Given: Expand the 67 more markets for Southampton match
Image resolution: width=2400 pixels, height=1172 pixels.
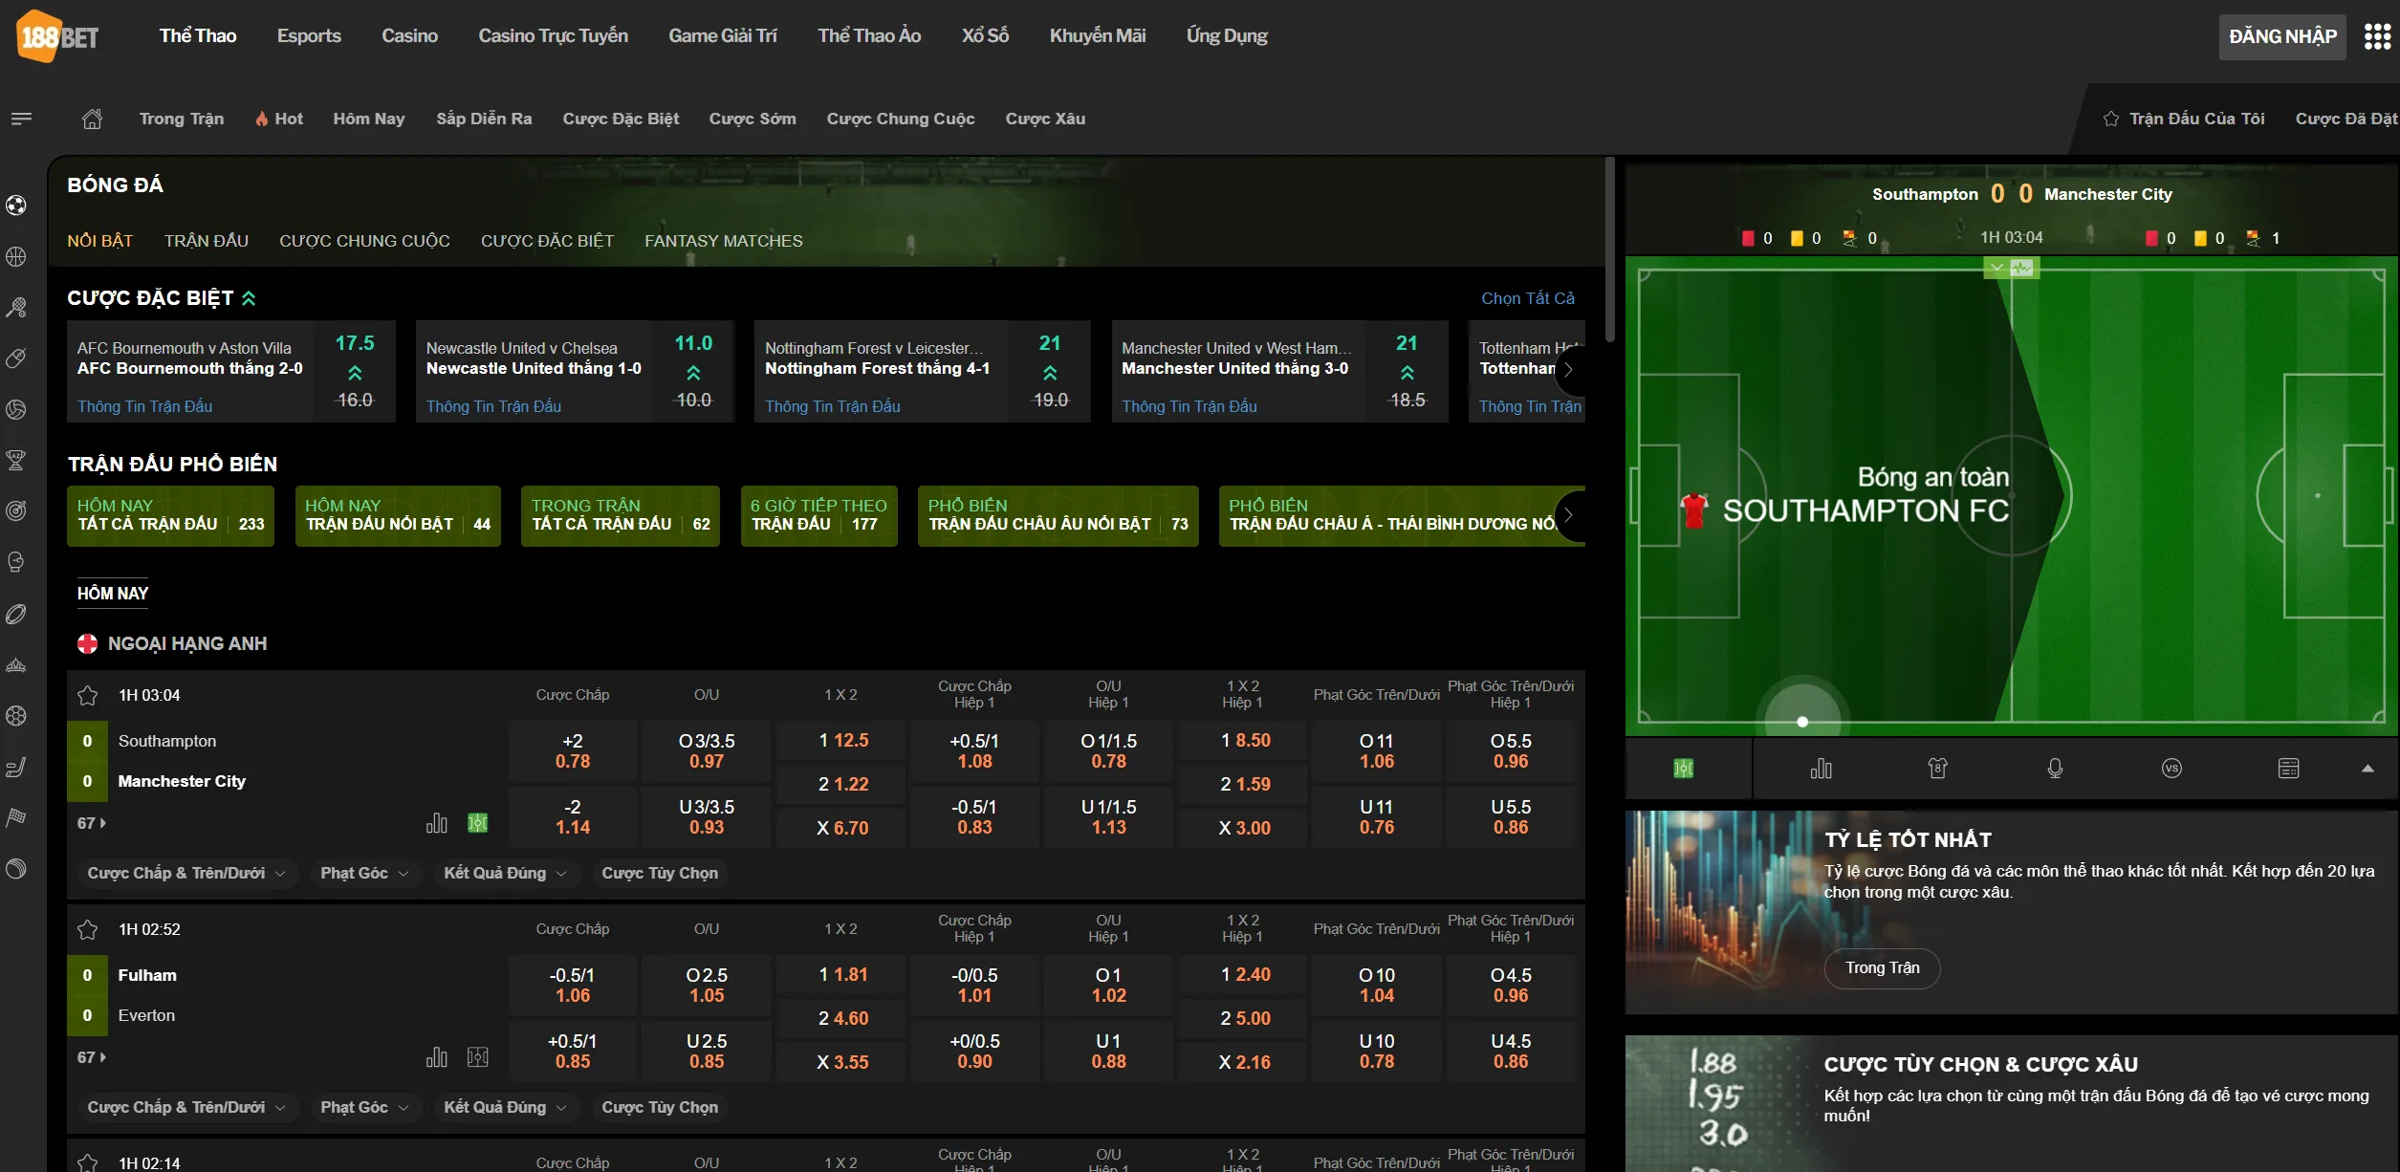Looking at the screenshot, I should tap(92, 823).
